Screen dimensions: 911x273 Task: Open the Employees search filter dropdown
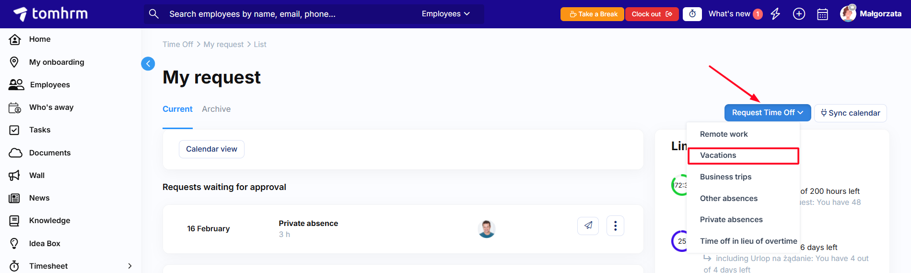coord(445,14)
